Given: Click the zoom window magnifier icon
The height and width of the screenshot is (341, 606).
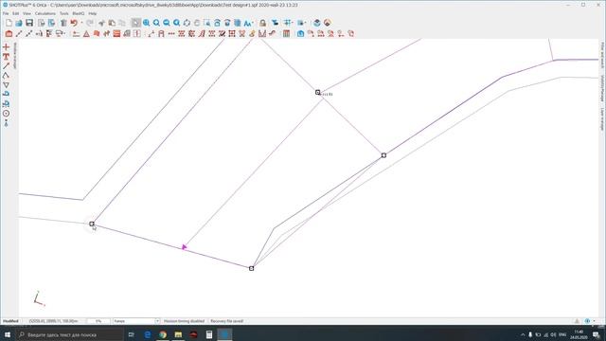Looking at the screenshot, I should click(x=146, y=23).
